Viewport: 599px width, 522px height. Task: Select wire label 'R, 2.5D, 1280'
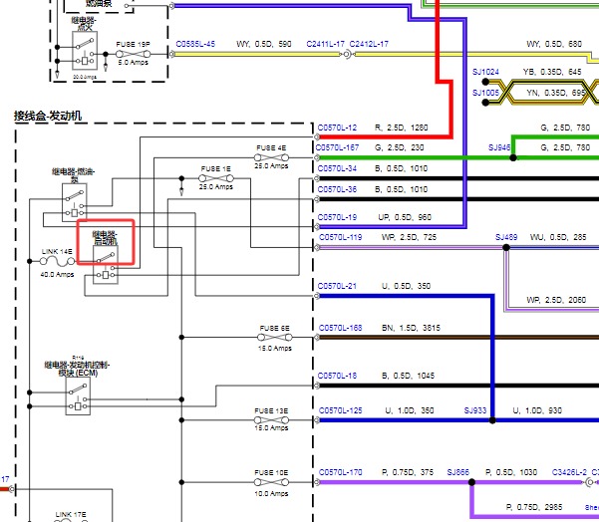(401, 128)
